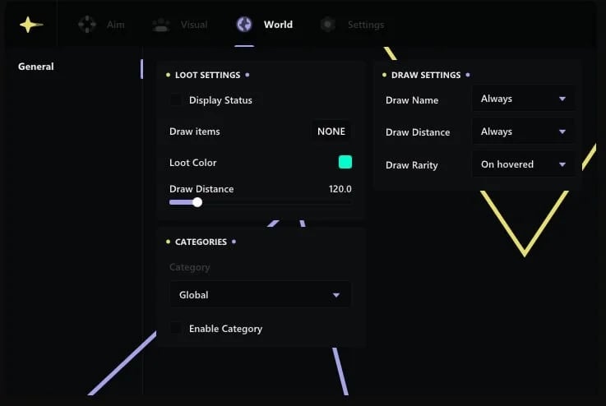
Task: Click the NONE Draw items button
Action: point(331,131)
